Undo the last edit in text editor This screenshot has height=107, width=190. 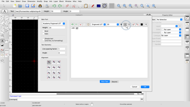click(x=72, y=25)
